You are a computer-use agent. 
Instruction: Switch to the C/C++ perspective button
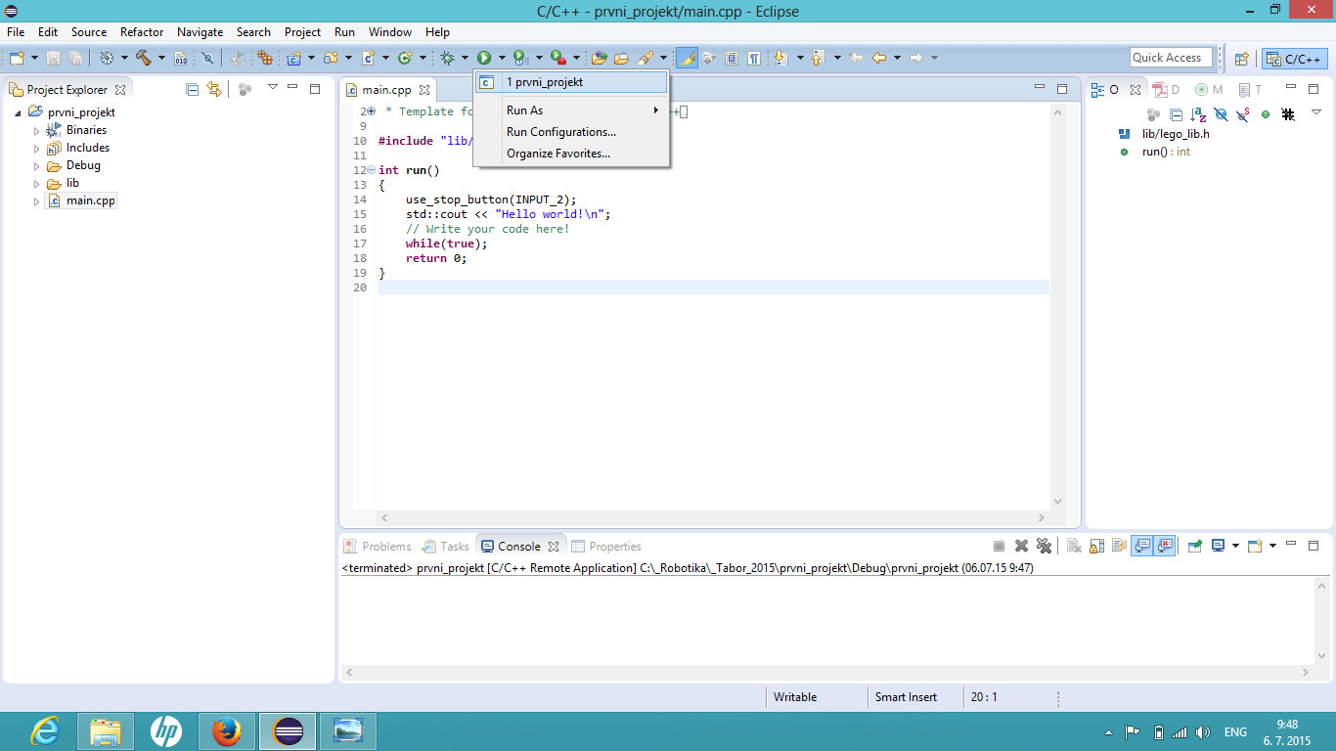pos(1294,59)
